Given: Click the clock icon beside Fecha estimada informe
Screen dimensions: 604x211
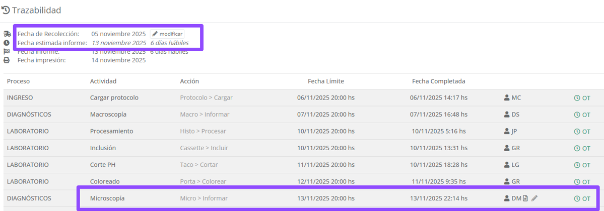Looking at the screenshot, I should click(7, 43).
